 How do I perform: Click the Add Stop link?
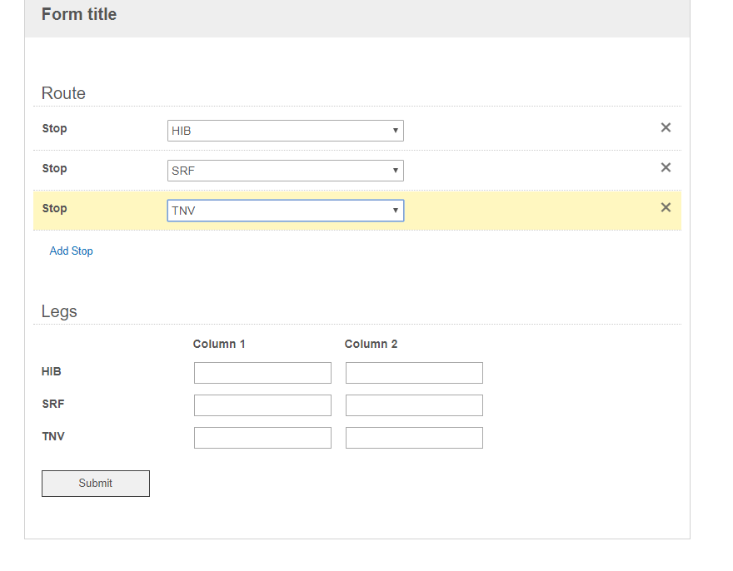[72, 251]
